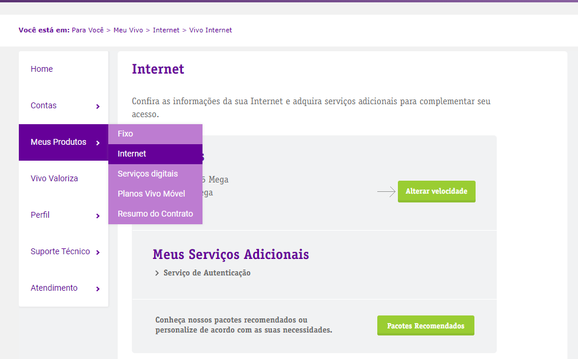Expand the Atendimento chevron
Viewport: 578px width, 359px height.
coord(98,289)
